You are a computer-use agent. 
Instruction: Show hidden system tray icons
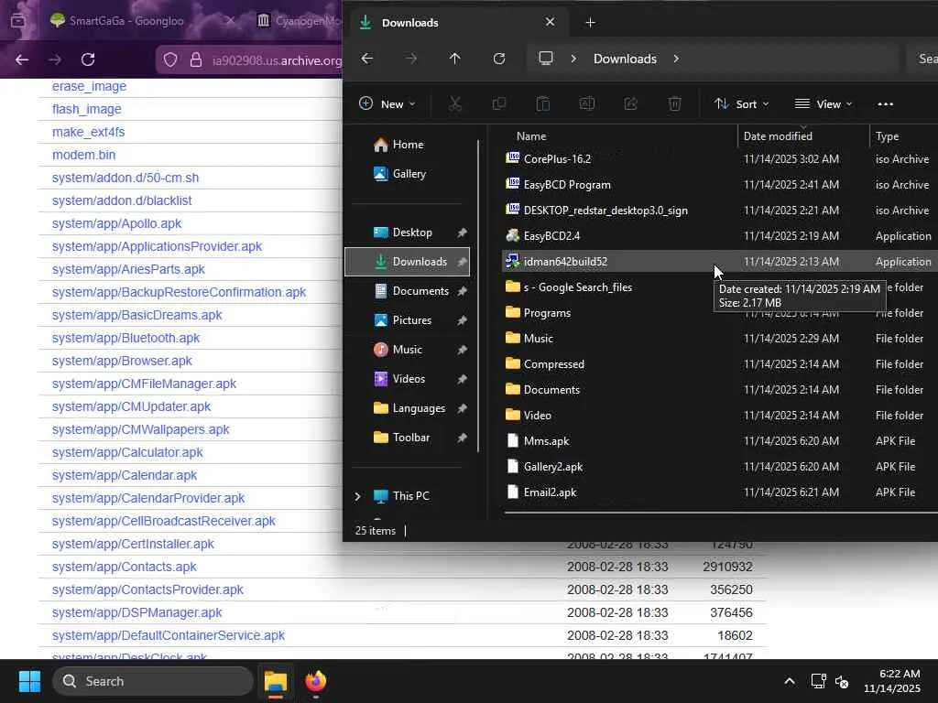coord(790,681)
